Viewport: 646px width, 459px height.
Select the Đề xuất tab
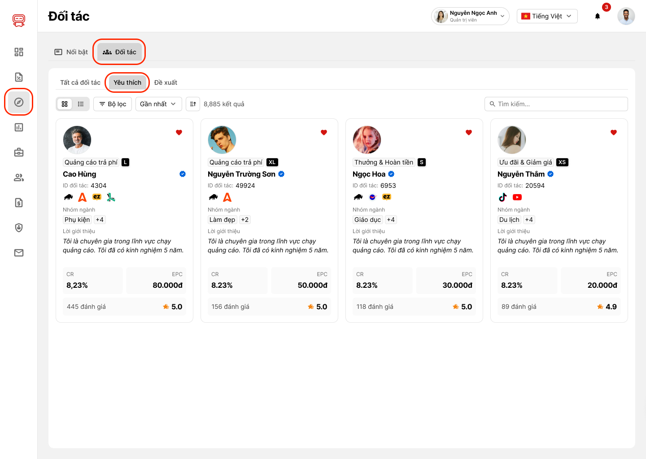[166, 82]
